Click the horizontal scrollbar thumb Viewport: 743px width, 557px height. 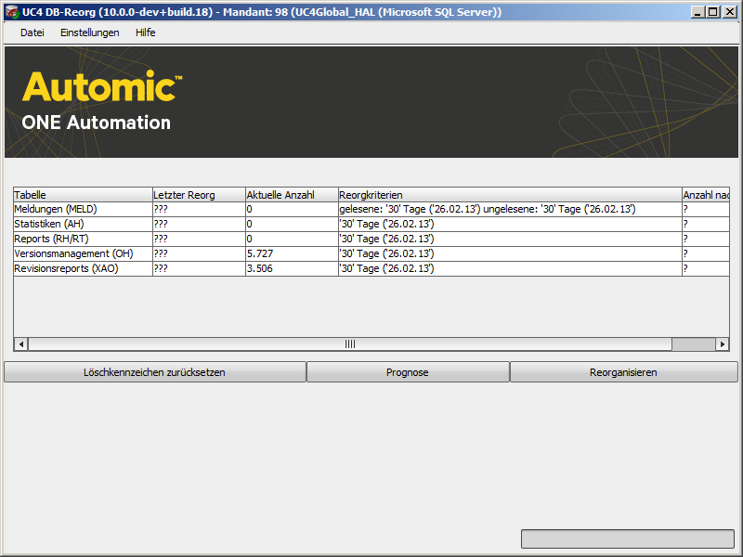[349, 344]
